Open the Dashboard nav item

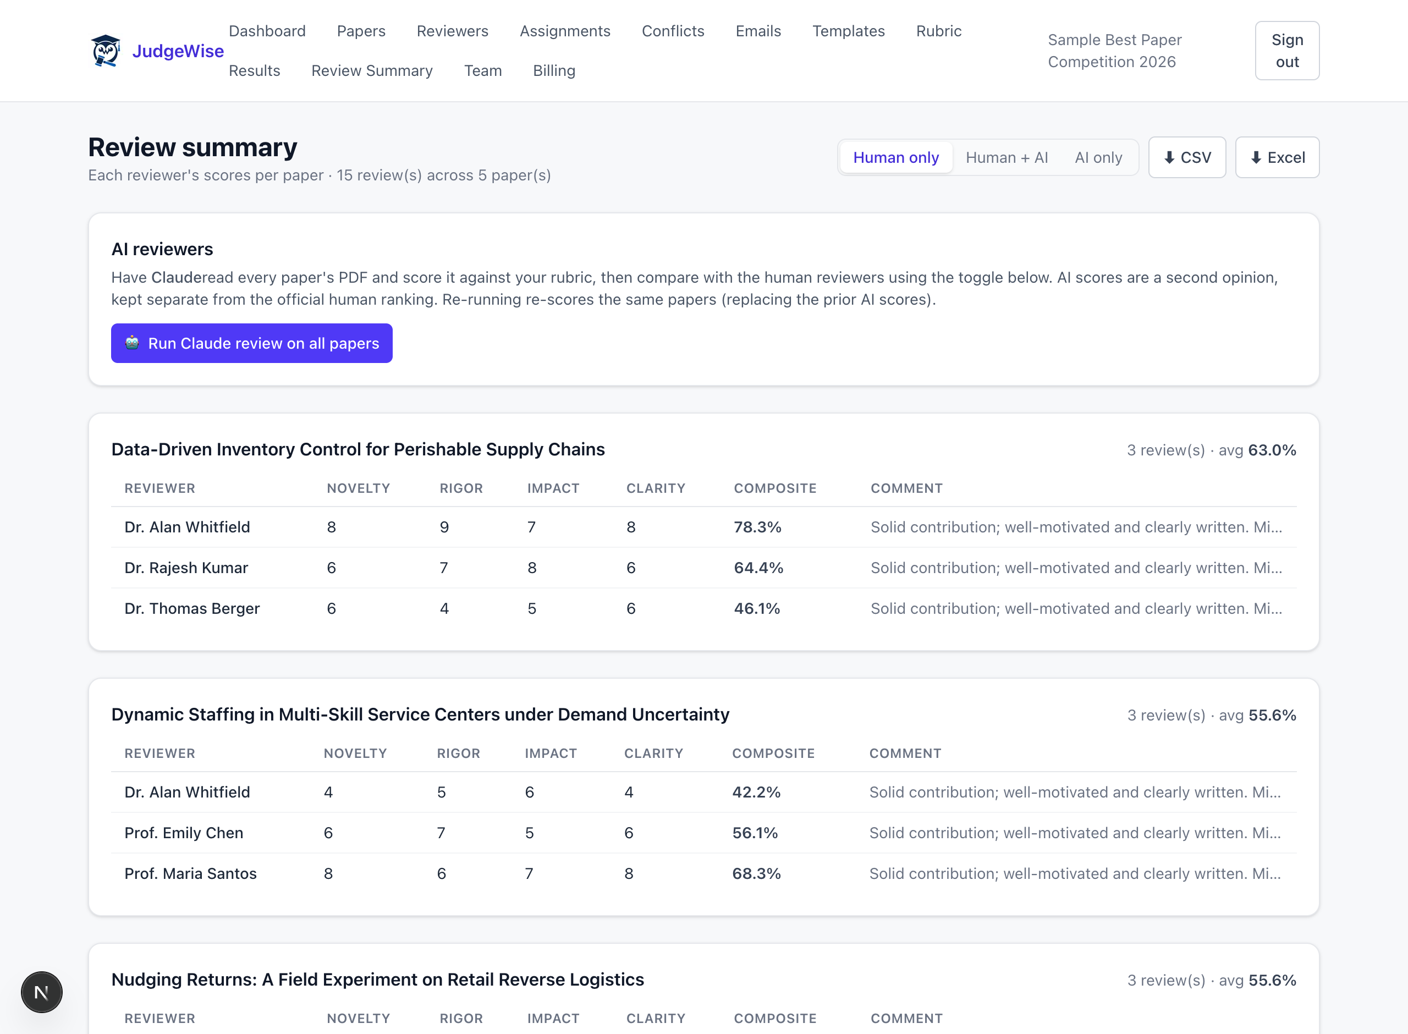tap(267, 31)
